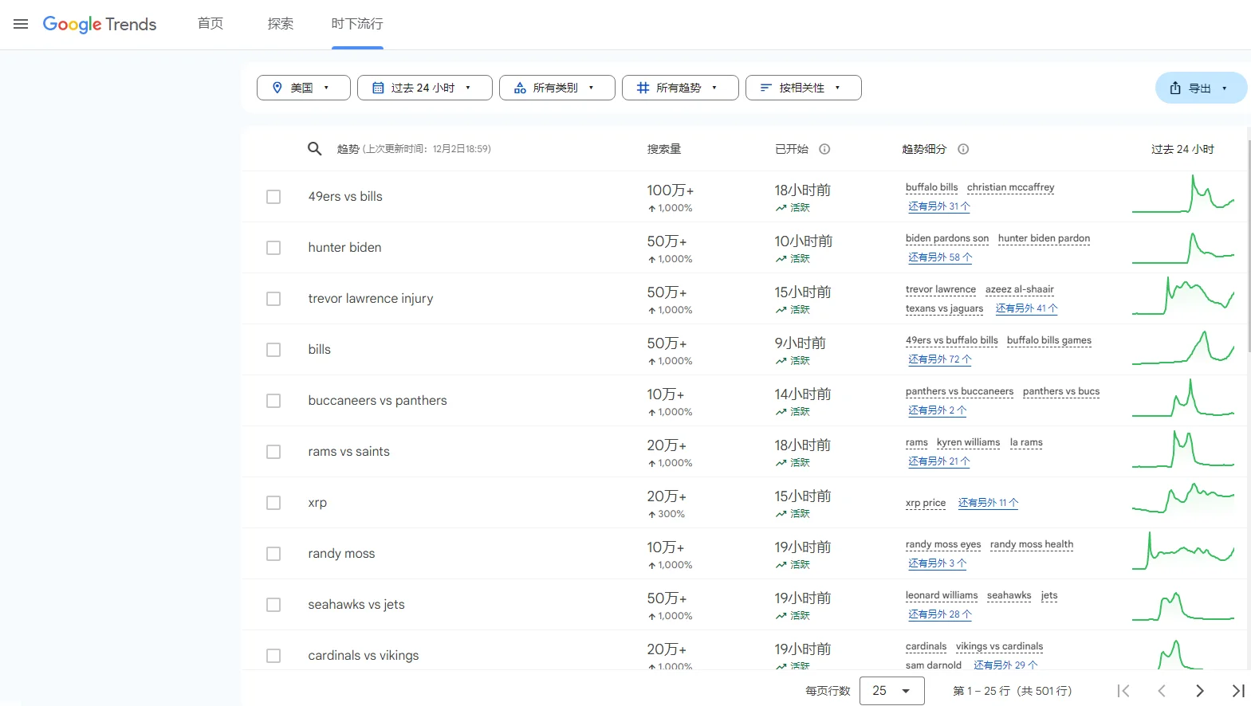This screenshot has height=706, width=1251.
Task: Select 时下流行 tab
Action: [357, 24]
